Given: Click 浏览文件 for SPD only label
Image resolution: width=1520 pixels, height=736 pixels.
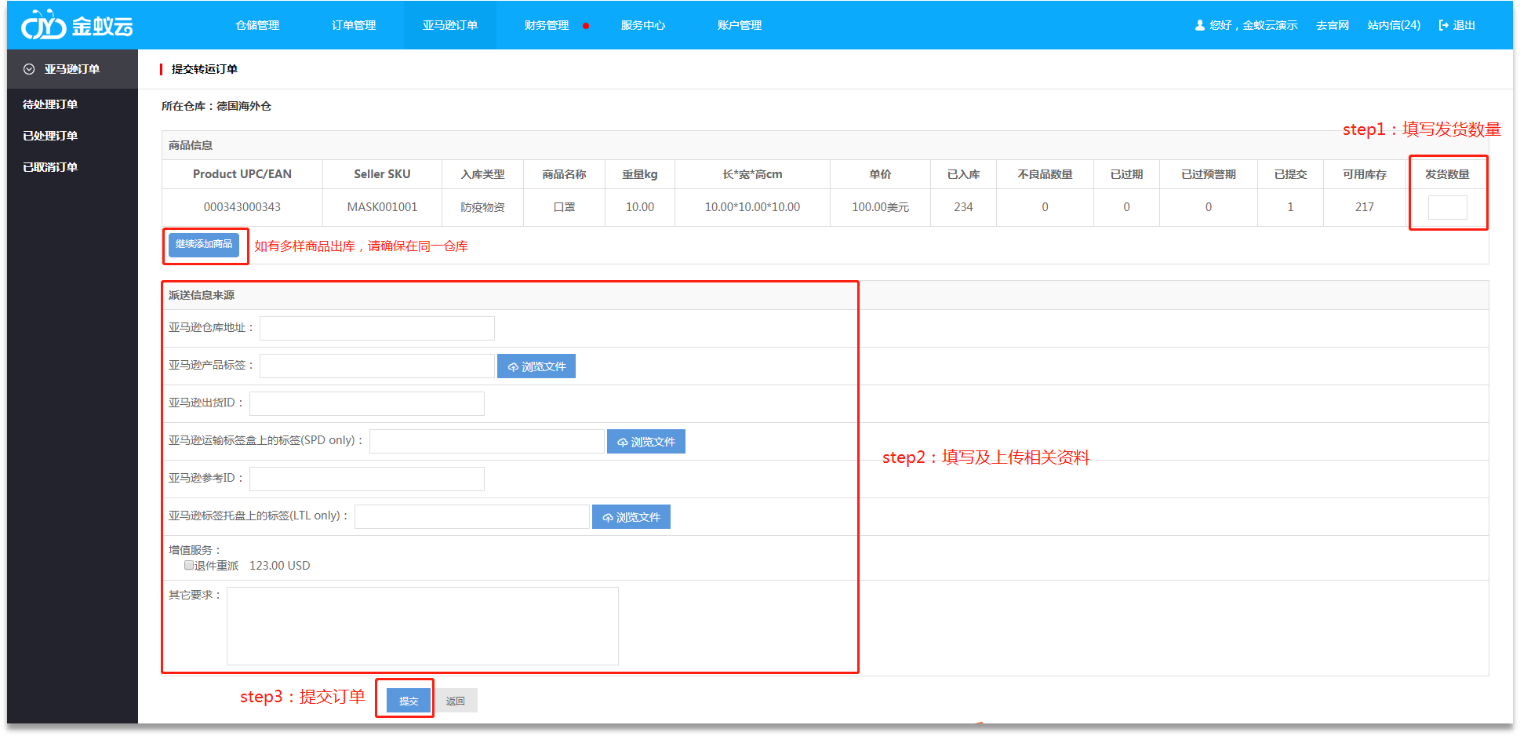Looking at the screenshot, I should (646, 442).
